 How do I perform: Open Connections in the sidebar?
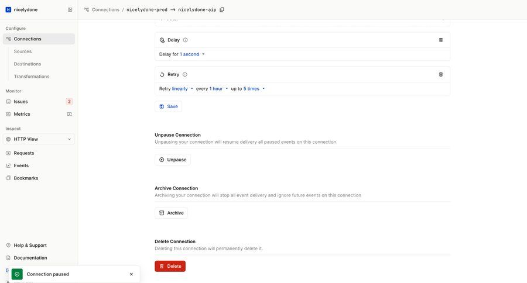point(39,39)
